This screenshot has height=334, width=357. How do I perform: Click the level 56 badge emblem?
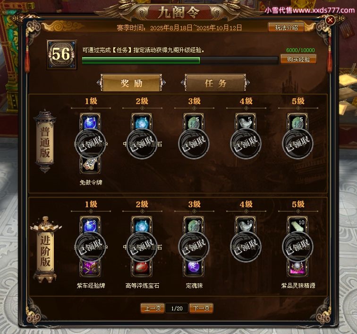(x=61, y=54)
